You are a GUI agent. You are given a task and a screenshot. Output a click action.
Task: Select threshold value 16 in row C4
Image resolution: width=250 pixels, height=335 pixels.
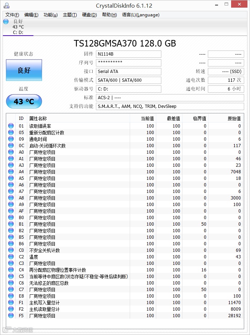203,270
